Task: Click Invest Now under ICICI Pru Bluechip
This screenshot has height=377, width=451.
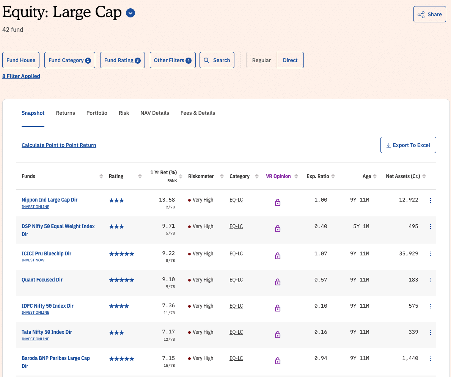Action: pyautogui.click(x=33, y=260)
